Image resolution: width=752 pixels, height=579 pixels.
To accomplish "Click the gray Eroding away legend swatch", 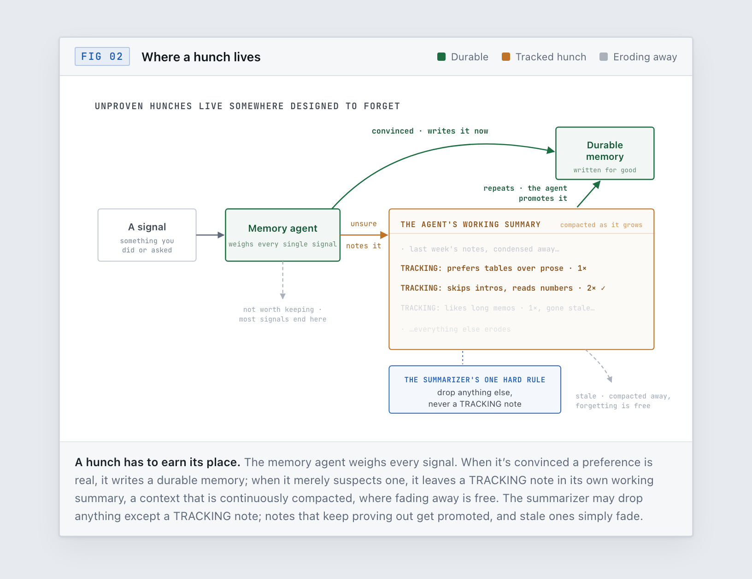I will tap(604, 57).
